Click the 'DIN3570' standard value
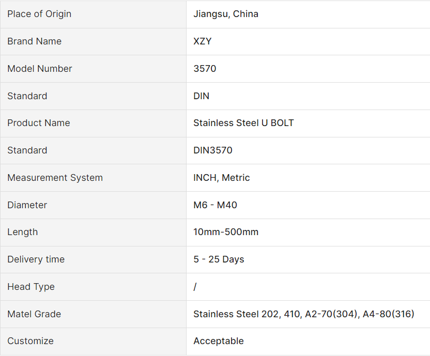 pos(213,150)
